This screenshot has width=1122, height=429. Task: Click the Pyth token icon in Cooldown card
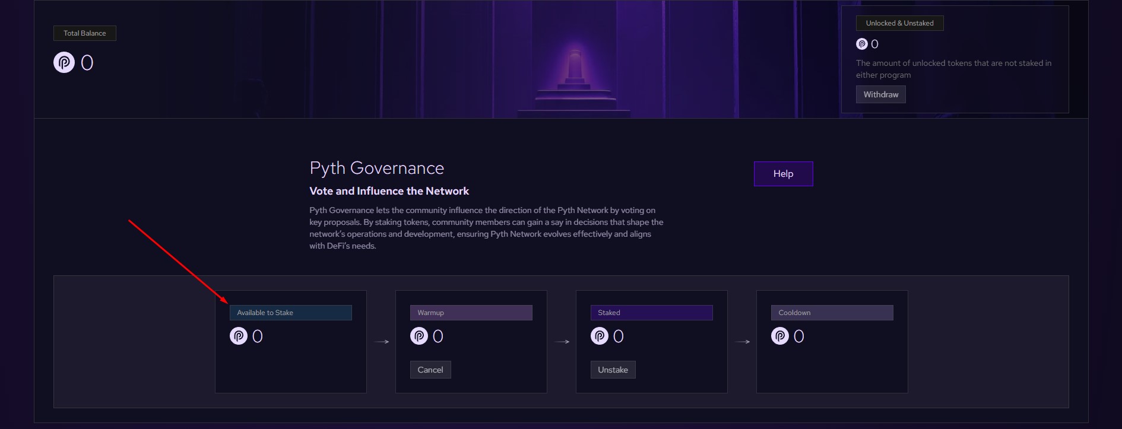[x=780, y=336]
